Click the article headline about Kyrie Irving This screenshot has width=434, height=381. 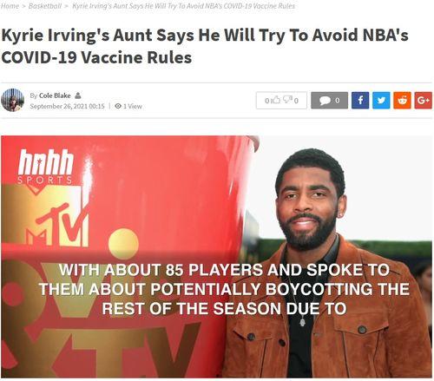205,46
